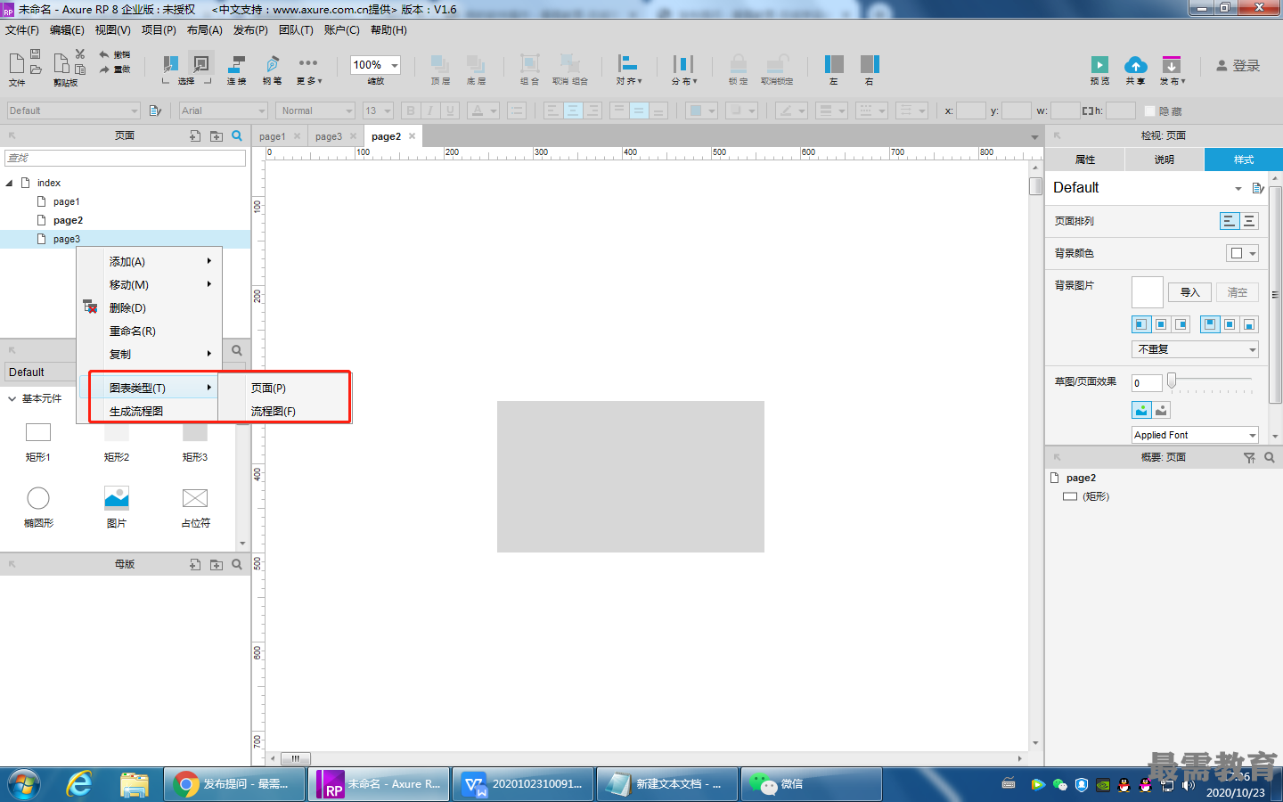Click the 对齐 align toolbar icon
The image size is (1283, 802).
point(628,64)
